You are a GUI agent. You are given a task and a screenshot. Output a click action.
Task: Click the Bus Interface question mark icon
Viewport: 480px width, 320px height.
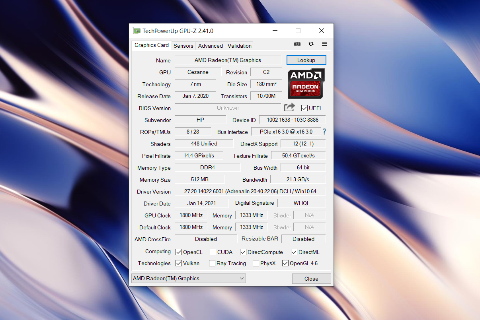324,132
